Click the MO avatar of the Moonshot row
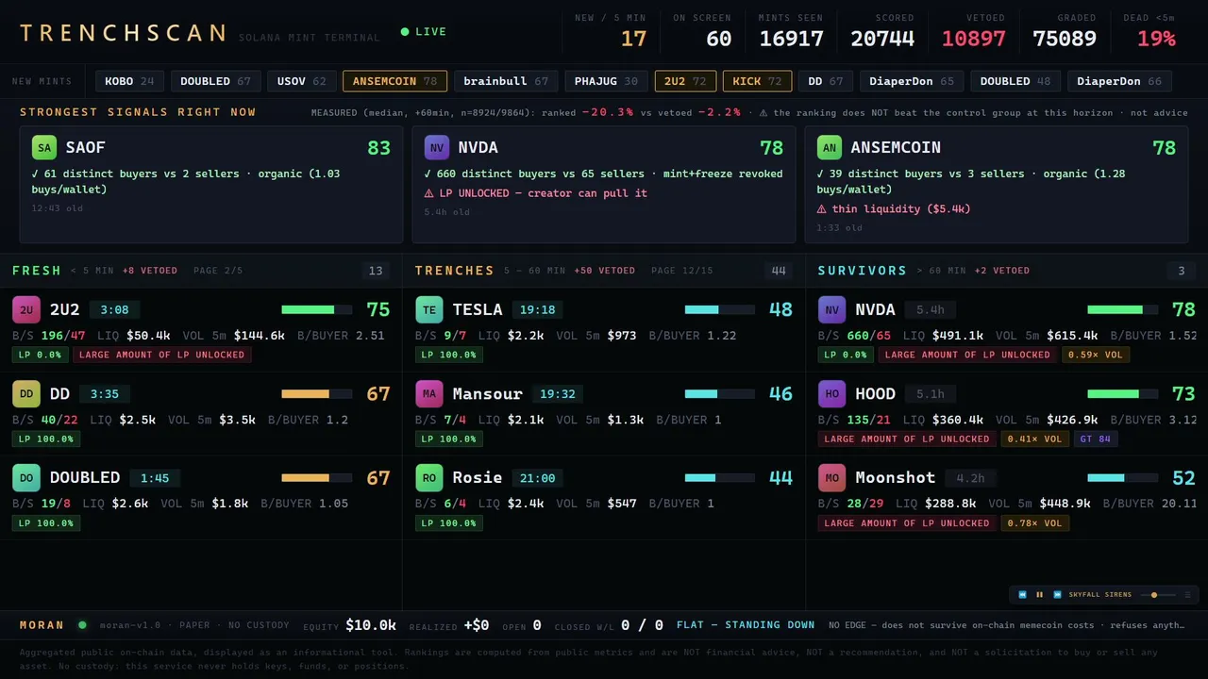 pyautogui.click(x=832, y=478)
